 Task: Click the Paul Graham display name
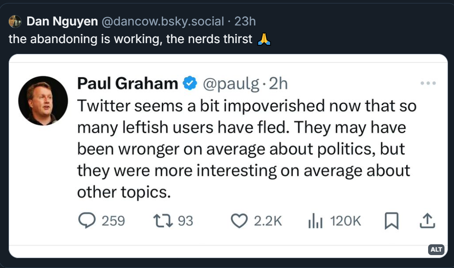127,83
